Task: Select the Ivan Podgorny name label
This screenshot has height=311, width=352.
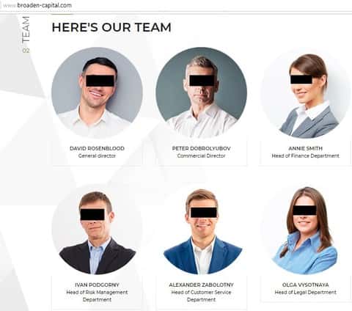Action: click(x=97, y=285)
